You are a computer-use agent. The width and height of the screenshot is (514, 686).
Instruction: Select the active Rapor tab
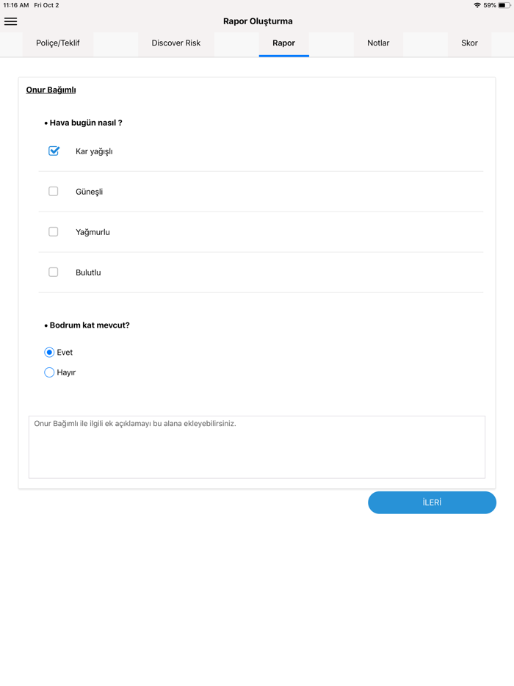284,43
